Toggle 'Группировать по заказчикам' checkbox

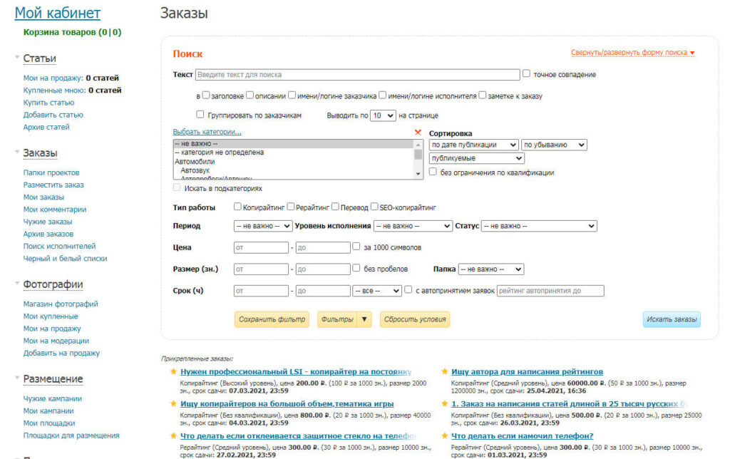click(200, 114)
